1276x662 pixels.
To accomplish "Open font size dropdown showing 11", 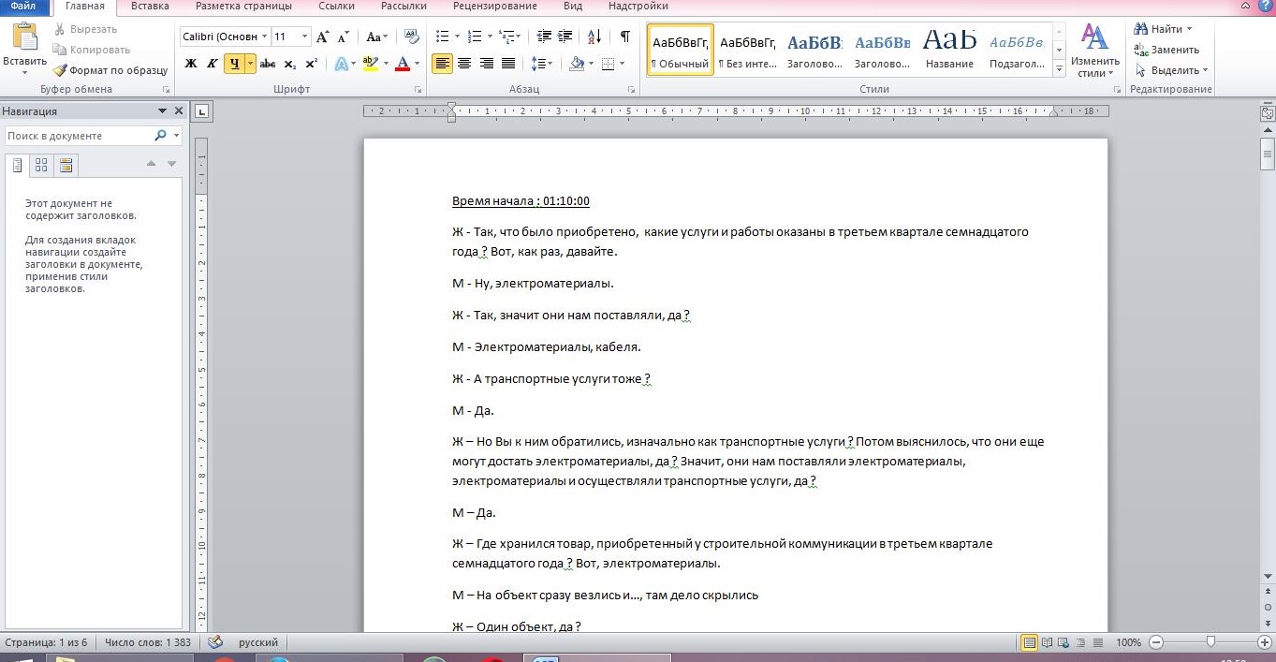I will click(304, 37).
